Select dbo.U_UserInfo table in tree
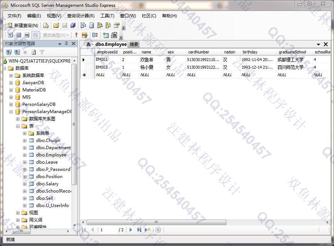 point(52,205)
